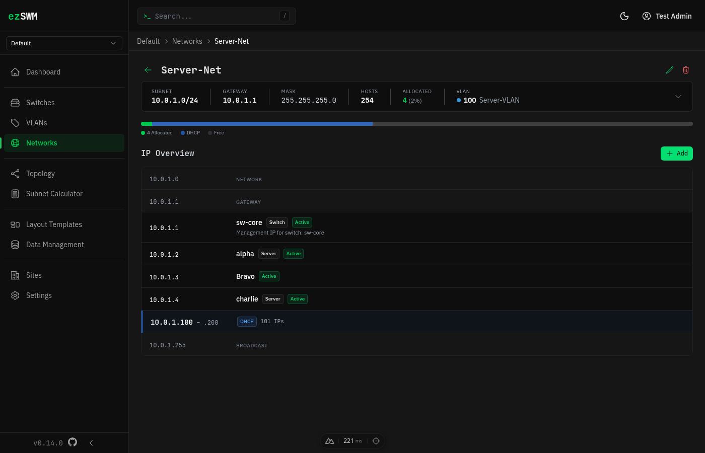Click the DHCP legend item
Screen dimensions: 705x453
click(190, 133)
